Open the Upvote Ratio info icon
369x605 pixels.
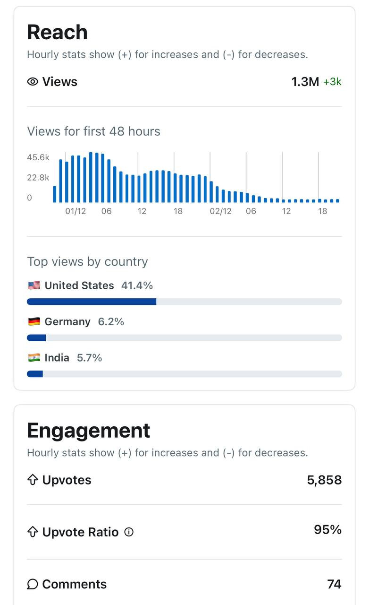click(129, 532)
